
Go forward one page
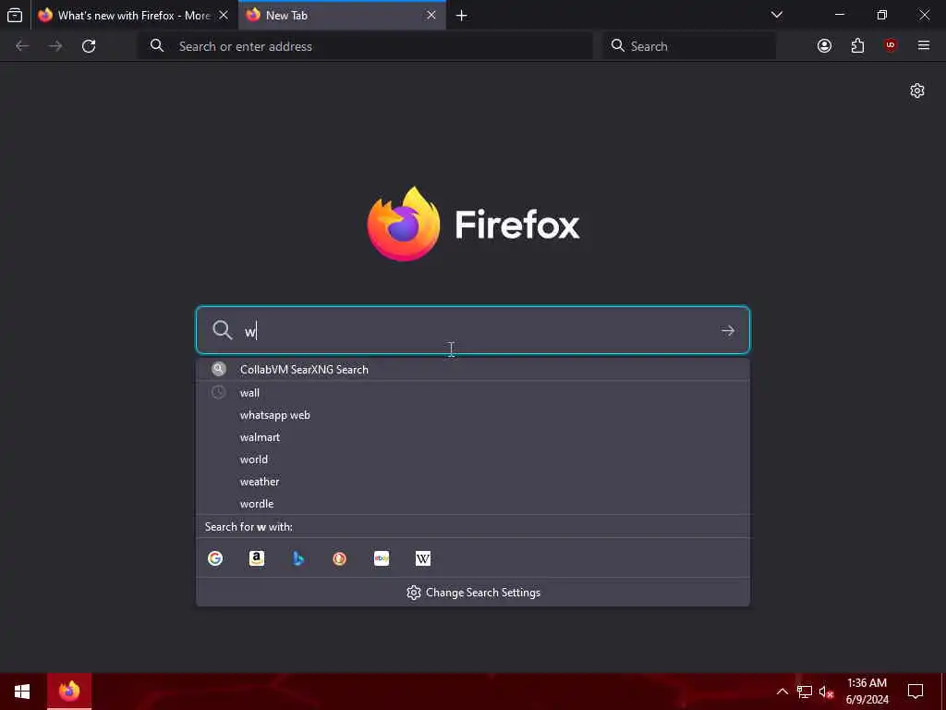click(55, 46)
